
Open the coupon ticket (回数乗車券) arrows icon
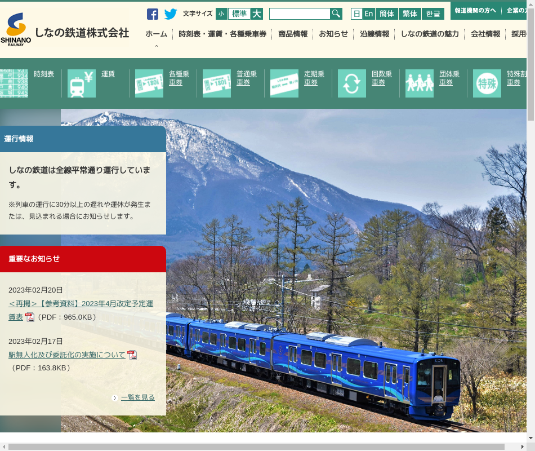tap(352, 83)
